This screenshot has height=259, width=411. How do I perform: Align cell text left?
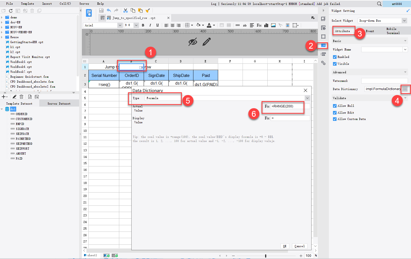pyautogui.click(x=166, y=25)
